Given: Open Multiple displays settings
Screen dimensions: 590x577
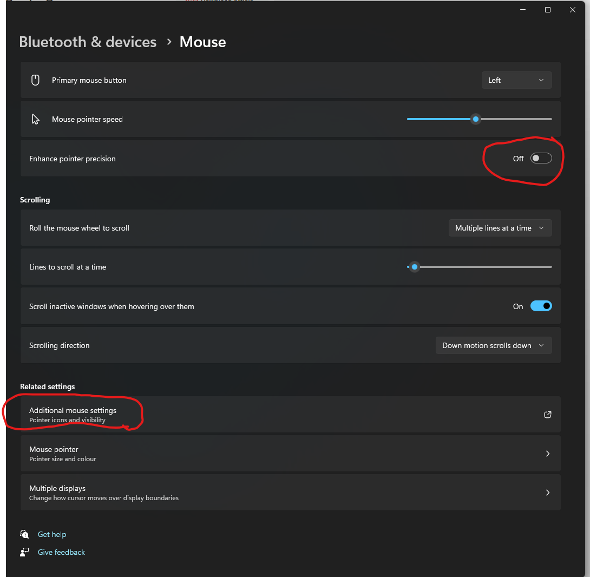Looking at the screenshot, I should [x=290, y=493].
